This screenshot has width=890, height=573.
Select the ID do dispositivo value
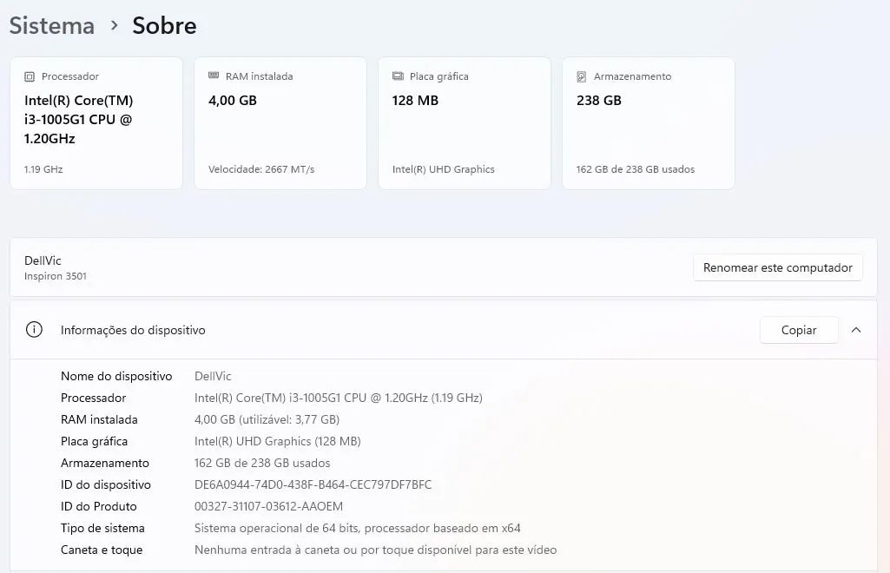[313, 484]
